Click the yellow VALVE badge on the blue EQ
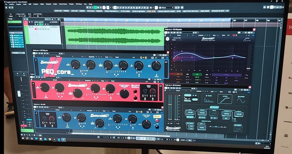The width and height of the screenshot is (292, 154). (157, 117)
